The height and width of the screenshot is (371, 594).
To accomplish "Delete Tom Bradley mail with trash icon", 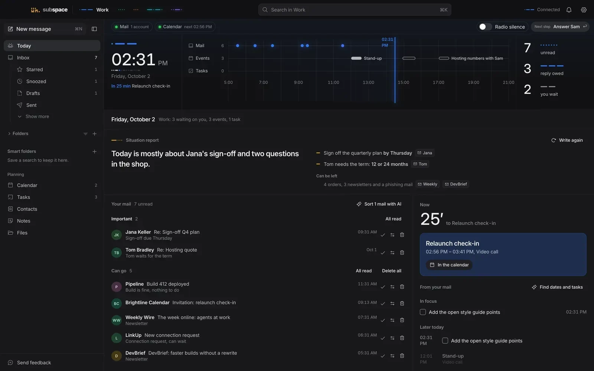I will click(402, 253).
